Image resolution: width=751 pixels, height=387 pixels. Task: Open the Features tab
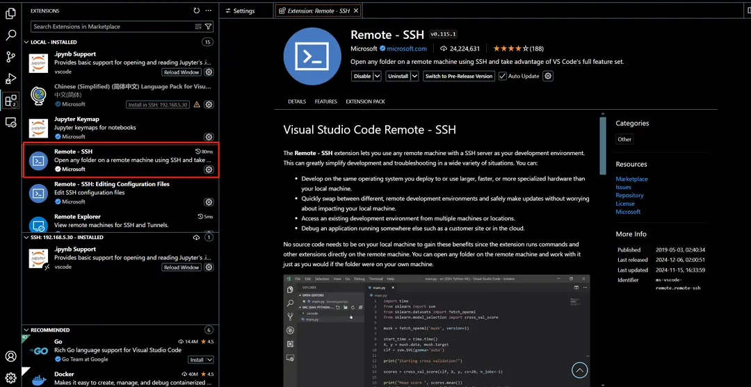[325, 101]
